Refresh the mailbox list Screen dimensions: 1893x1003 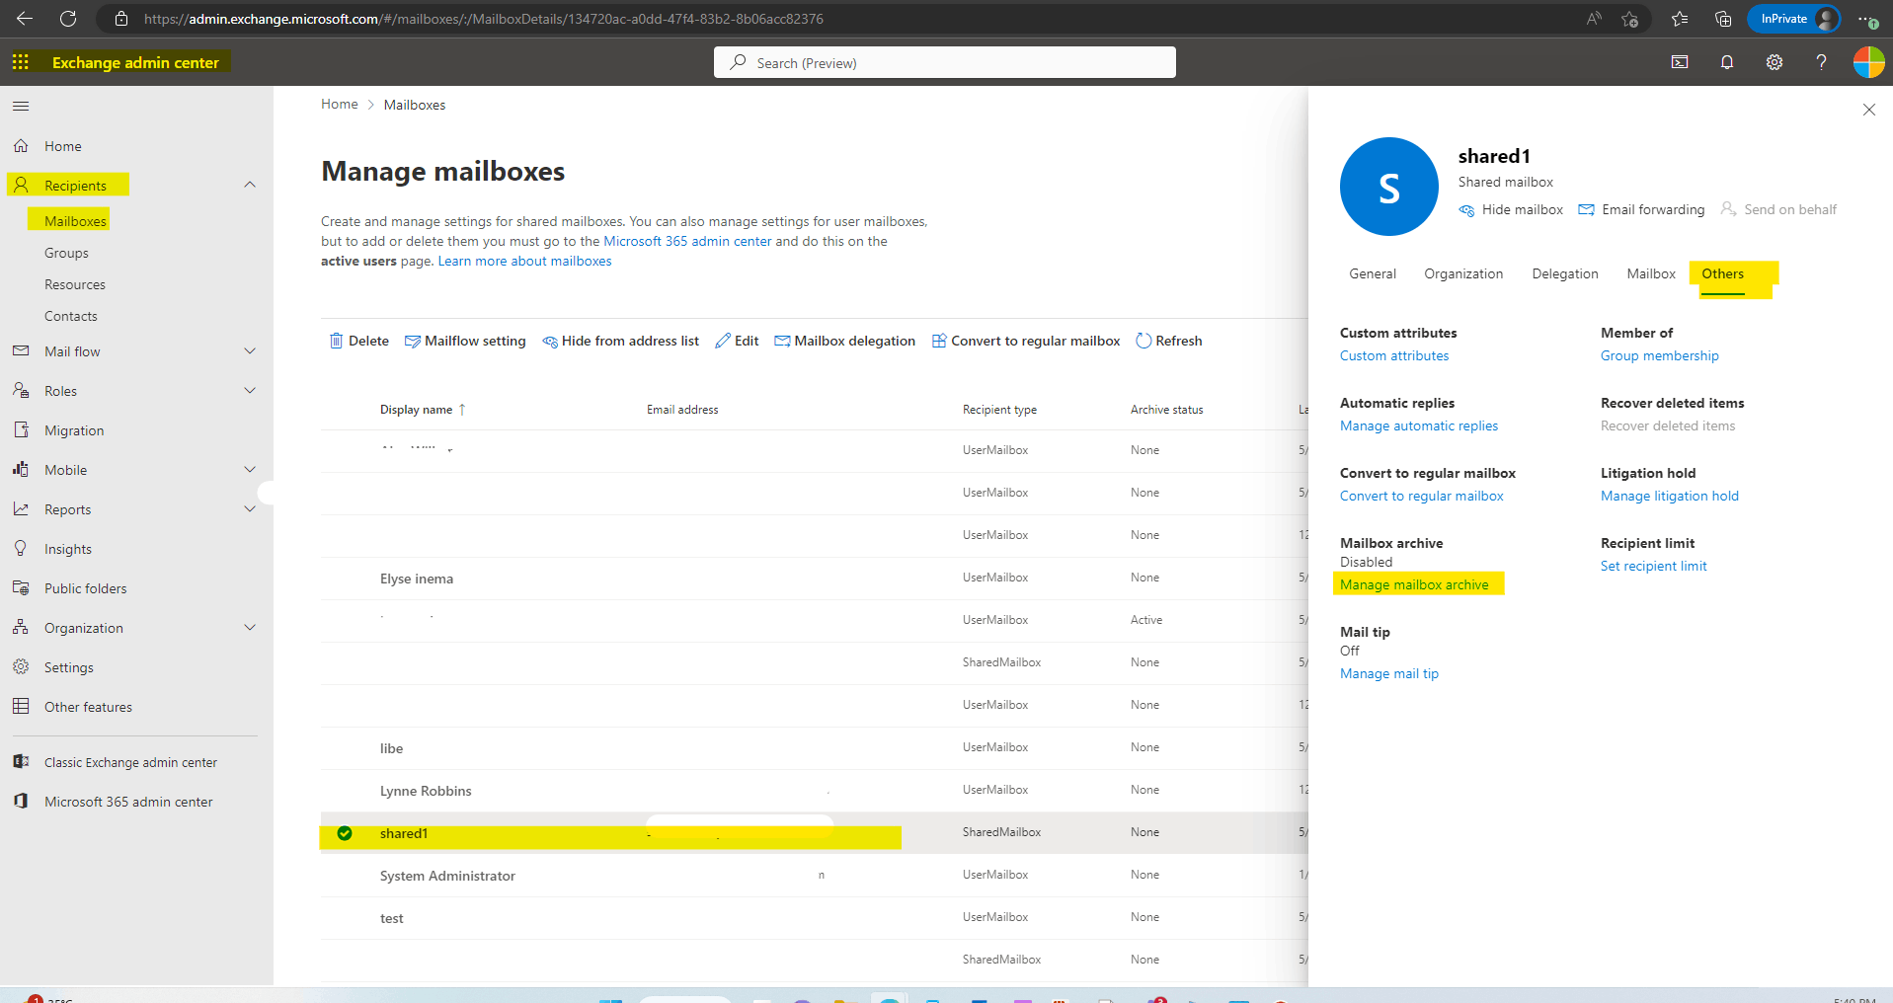coord(1169,341)
